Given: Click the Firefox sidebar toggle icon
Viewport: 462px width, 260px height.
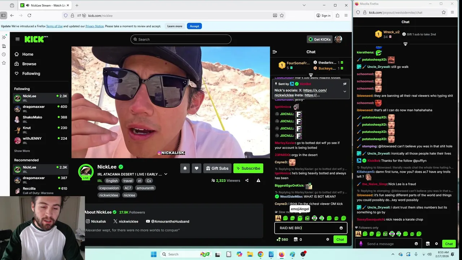Looking at the screenshot, I should tap(4, 16).
